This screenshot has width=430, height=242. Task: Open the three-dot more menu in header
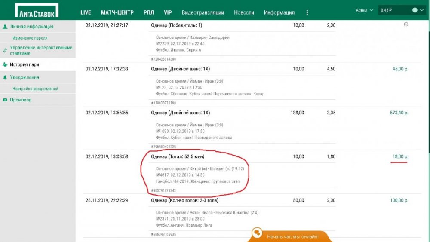pos(307,12)
